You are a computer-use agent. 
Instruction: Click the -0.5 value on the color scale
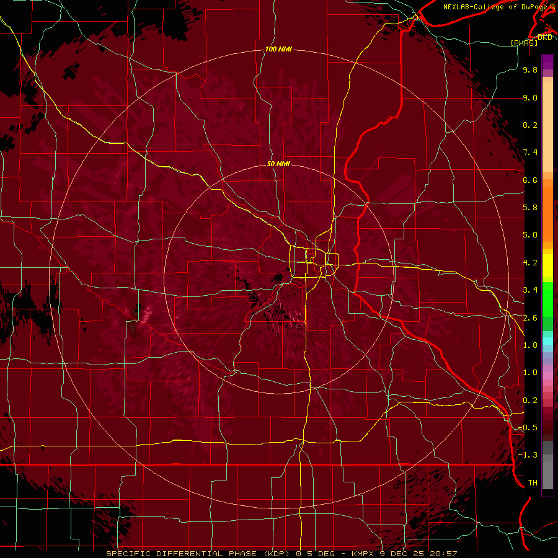pyautogui.click(x=528, y=428)
